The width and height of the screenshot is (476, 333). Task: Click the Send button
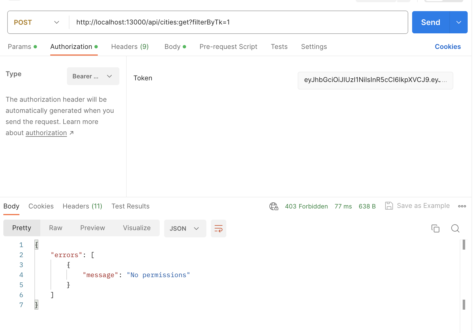tap(430, 22)
